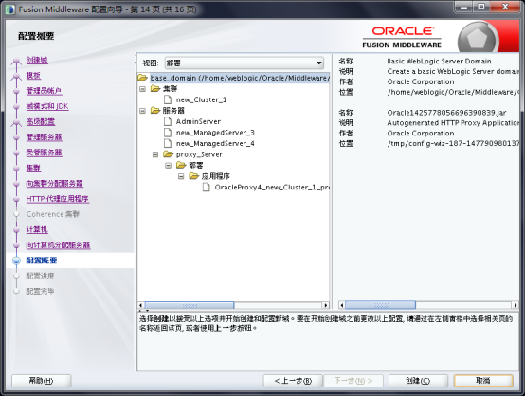This screenshot has height=396, width=525.
Task: Click the '/home/weblogic/Oracle/Middleware' location value
Action: tap(453, 92)
